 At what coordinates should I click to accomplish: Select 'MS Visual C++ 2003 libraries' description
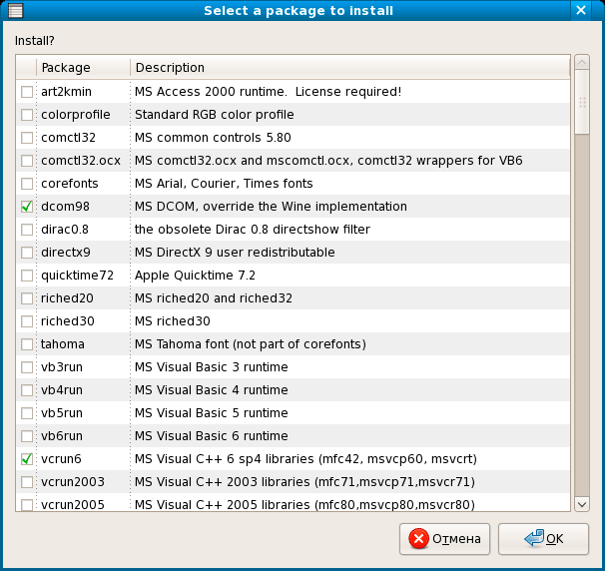point(304,482)
